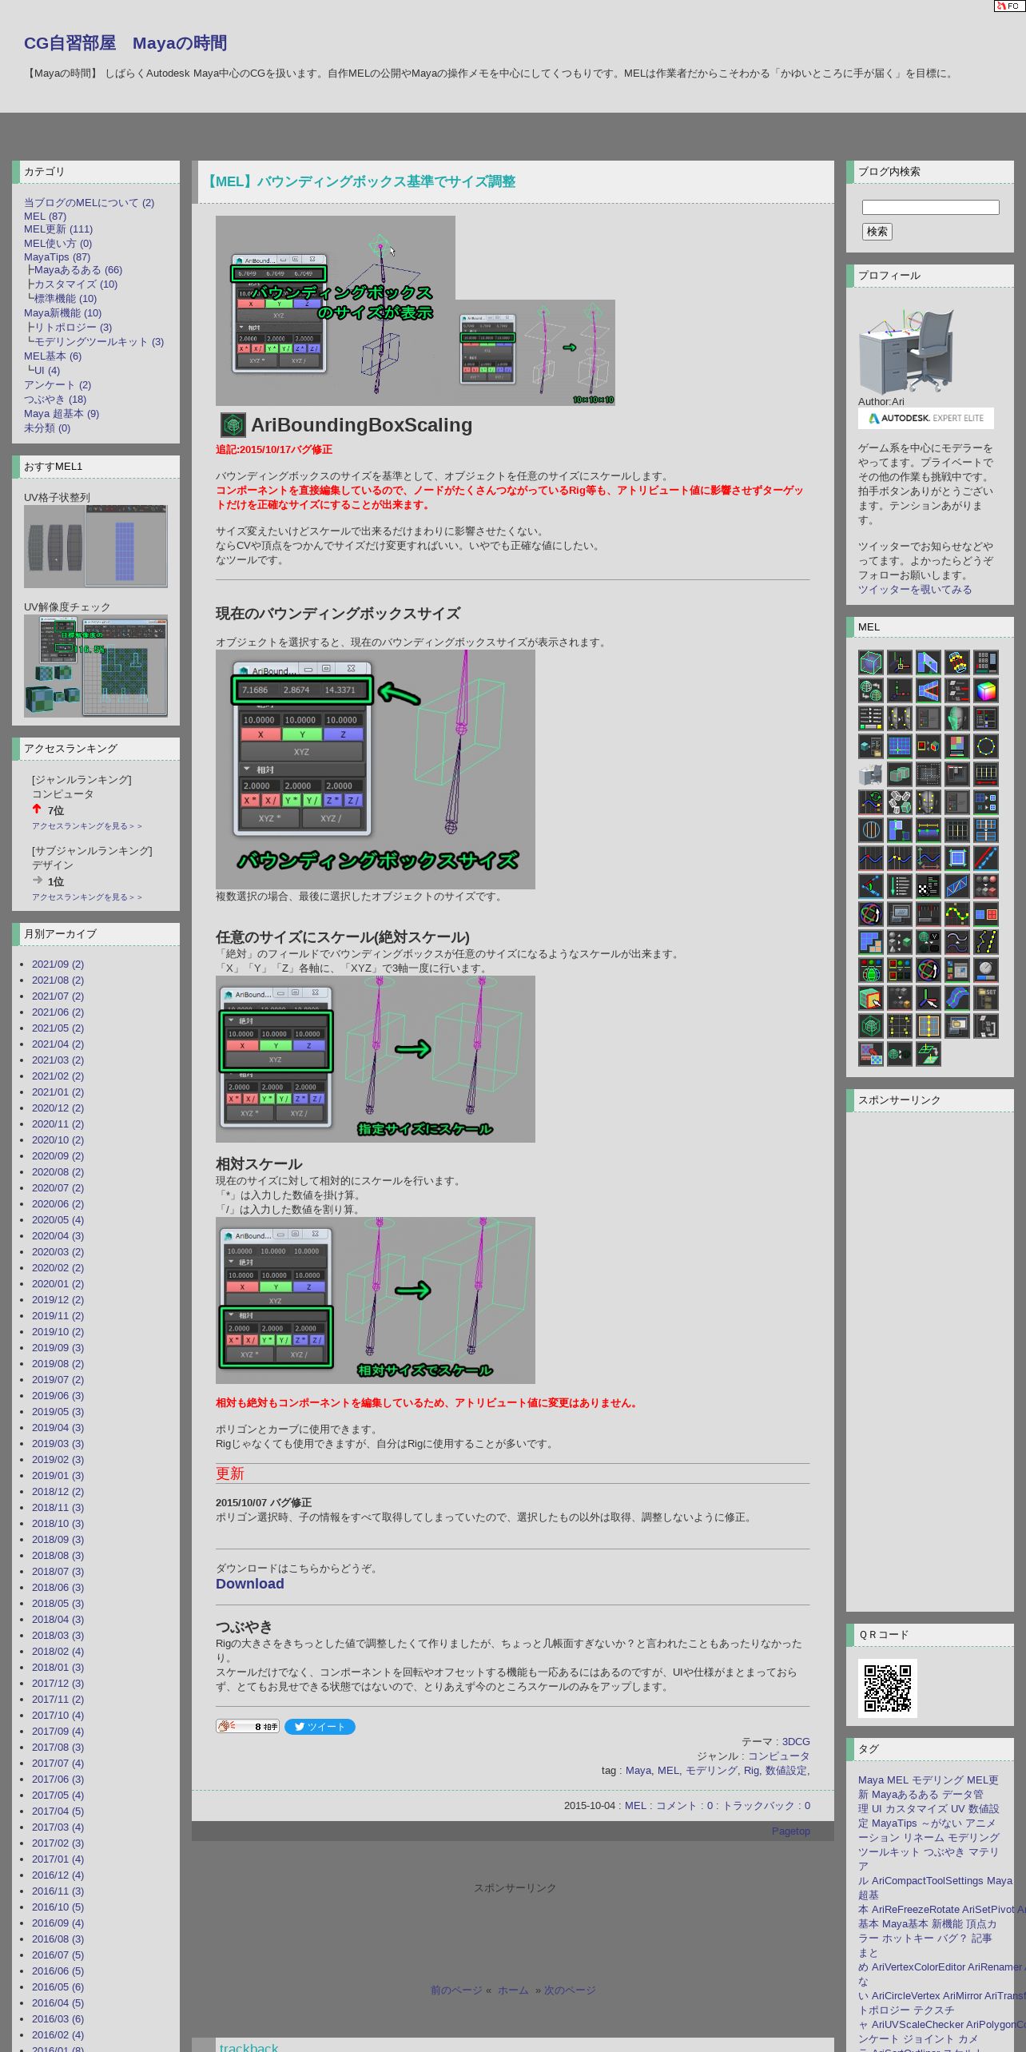Viewport: 1026px width, 2052px height.
Task: Open archive month 2018/02 (4)
Action: coord(58,1651)
